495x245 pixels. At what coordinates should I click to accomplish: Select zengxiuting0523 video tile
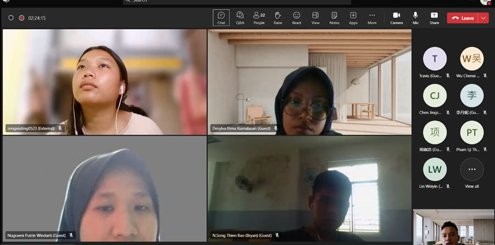[104, 82]
